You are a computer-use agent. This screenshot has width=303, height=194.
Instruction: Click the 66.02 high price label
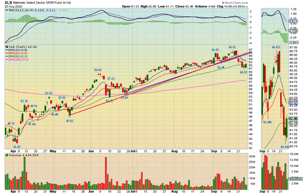[215, 50]
